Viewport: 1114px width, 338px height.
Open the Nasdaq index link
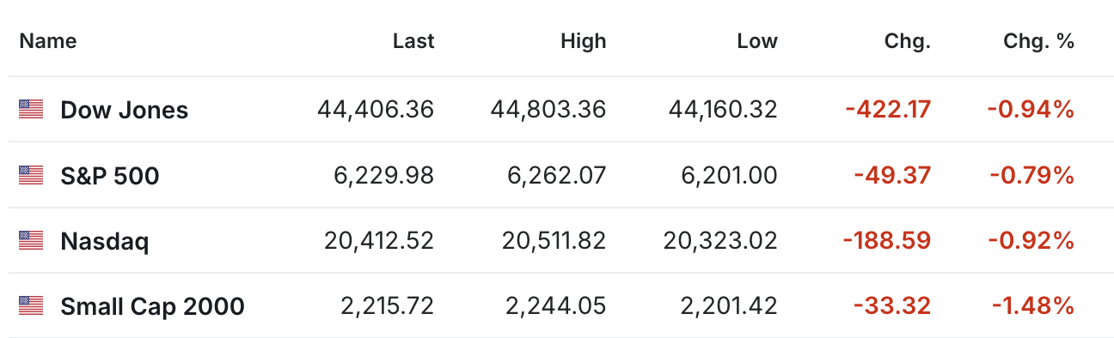click(x=105, y=242)
